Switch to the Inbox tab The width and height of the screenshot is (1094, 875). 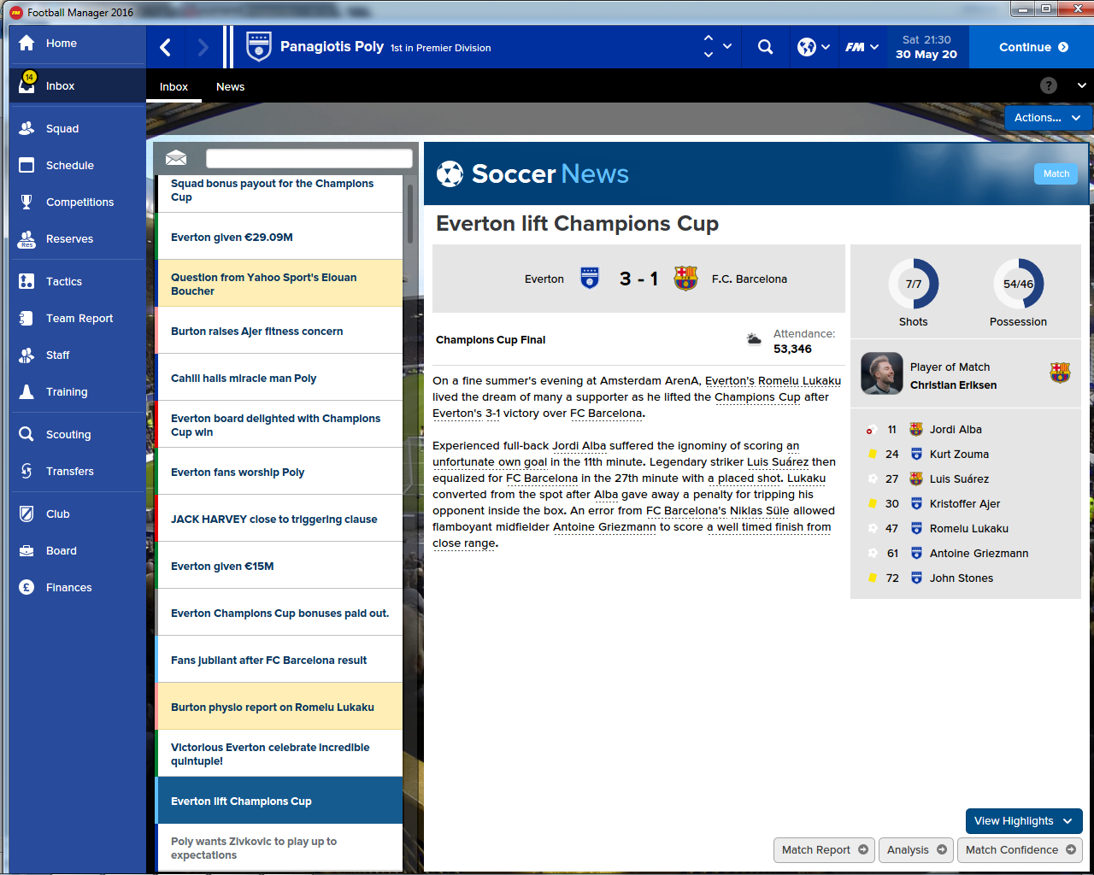pos(174,86)
